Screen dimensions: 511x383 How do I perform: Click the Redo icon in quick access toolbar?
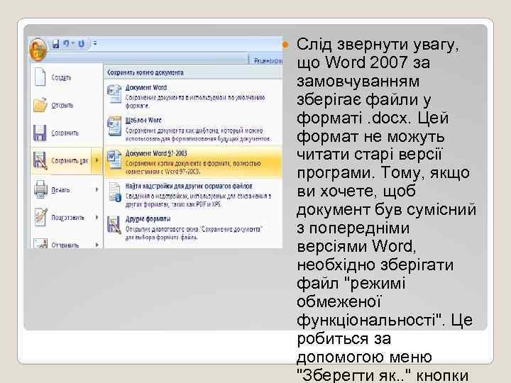click(x=81, y=44)
